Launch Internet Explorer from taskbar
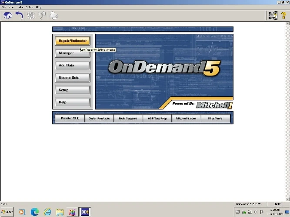Viewport: 290px width, 217px height. point(47,212)
